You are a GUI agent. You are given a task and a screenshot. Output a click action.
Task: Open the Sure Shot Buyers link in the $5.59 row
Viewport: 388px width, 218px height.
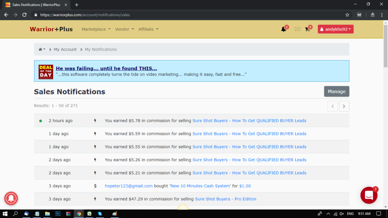click(x=249, y=134)
